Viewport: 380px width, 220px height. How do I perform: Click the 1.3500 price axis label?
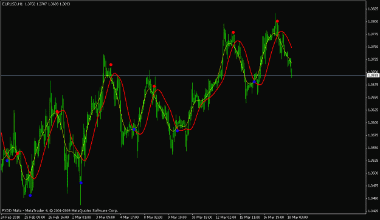coord(373,173)
